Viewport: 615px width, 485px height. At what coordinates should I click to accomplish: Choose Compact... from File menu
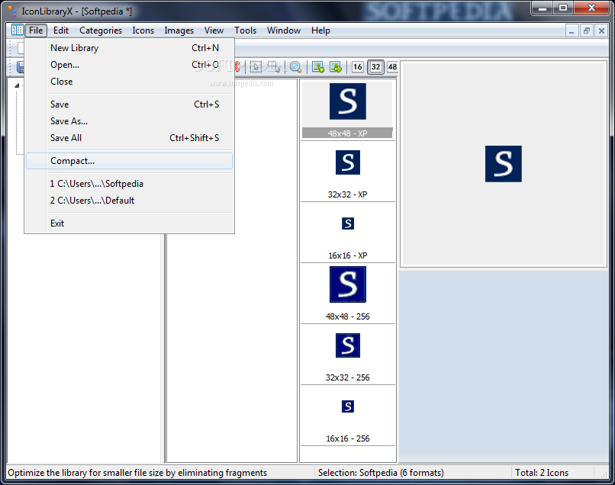[x=130, y=161]
